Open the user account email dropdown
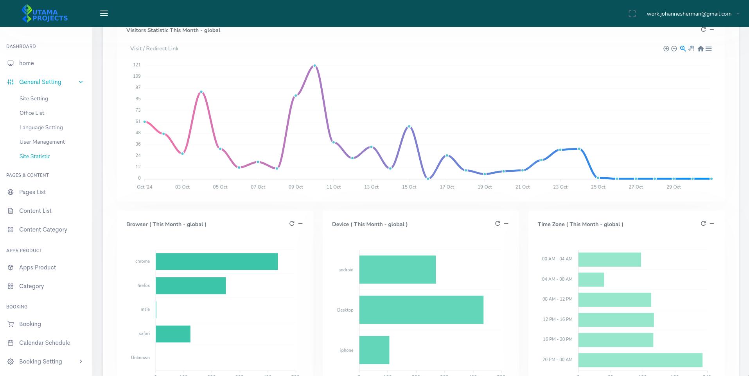749x376 pixels. click(693, 14)
